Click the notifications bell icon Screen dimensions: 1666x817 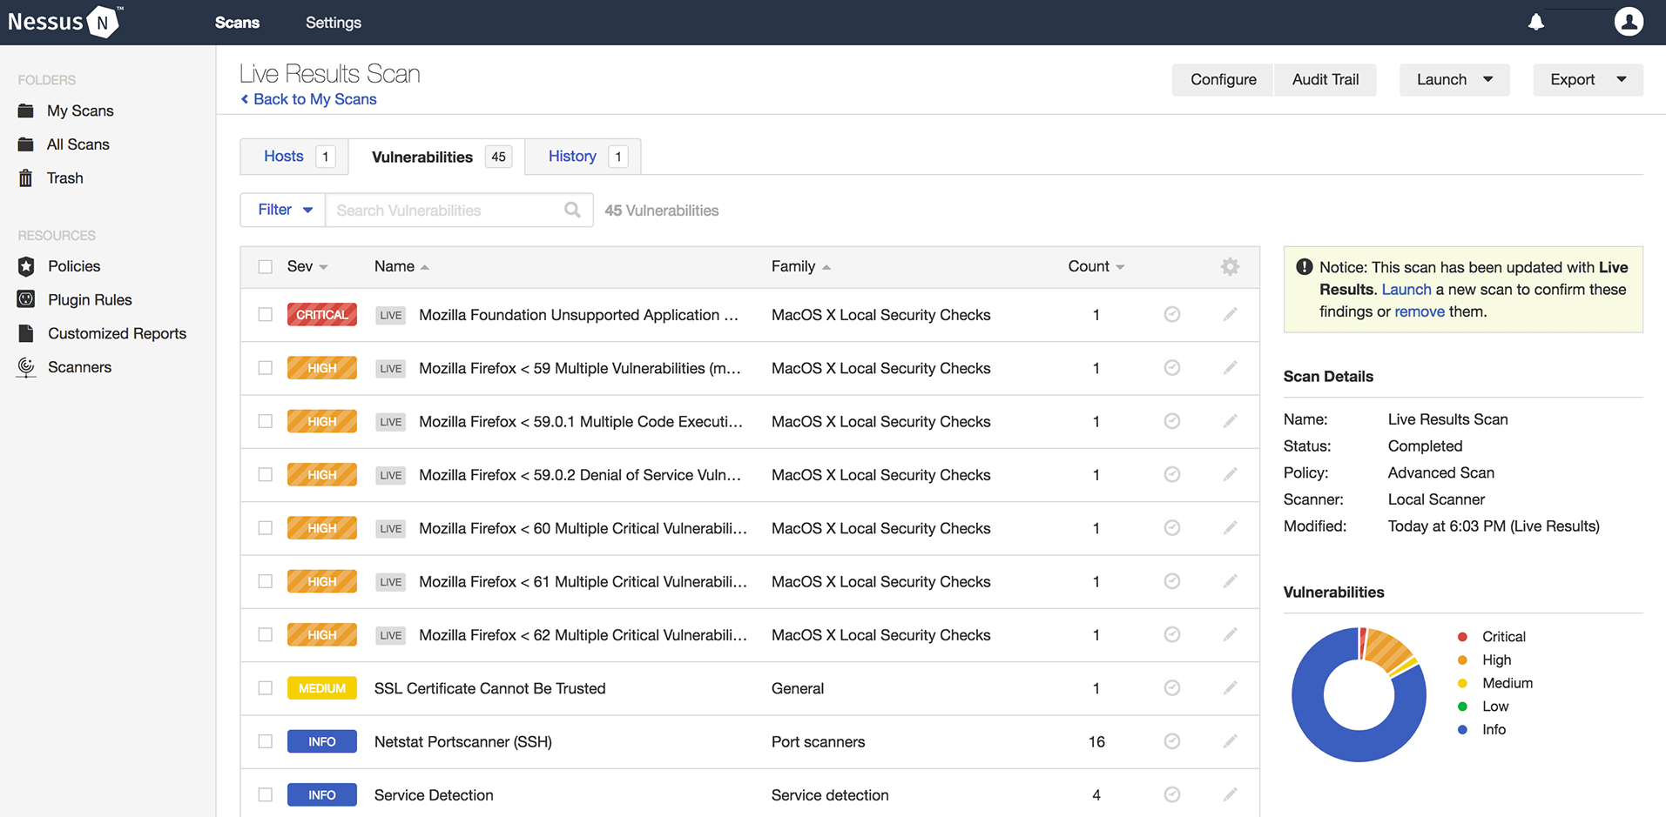coord(1536,23)
